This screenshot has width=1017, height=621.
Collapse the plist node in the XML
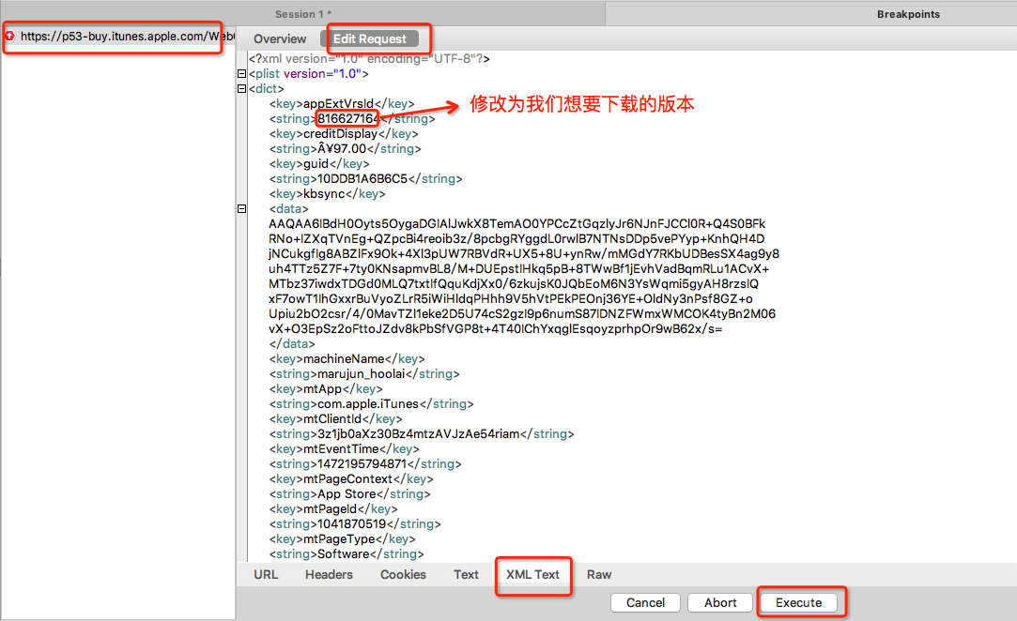pos(241,74)
